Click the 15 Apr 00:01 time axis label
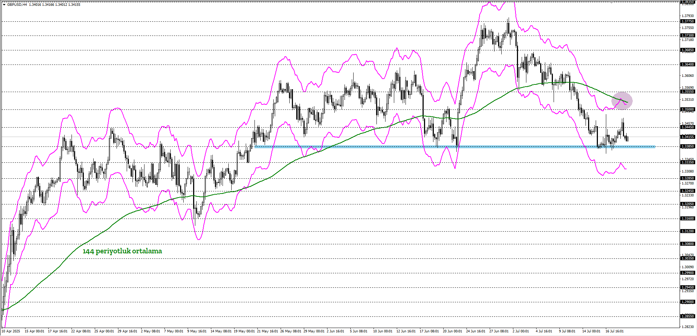The image size is (697, 336). click(34, 331)
